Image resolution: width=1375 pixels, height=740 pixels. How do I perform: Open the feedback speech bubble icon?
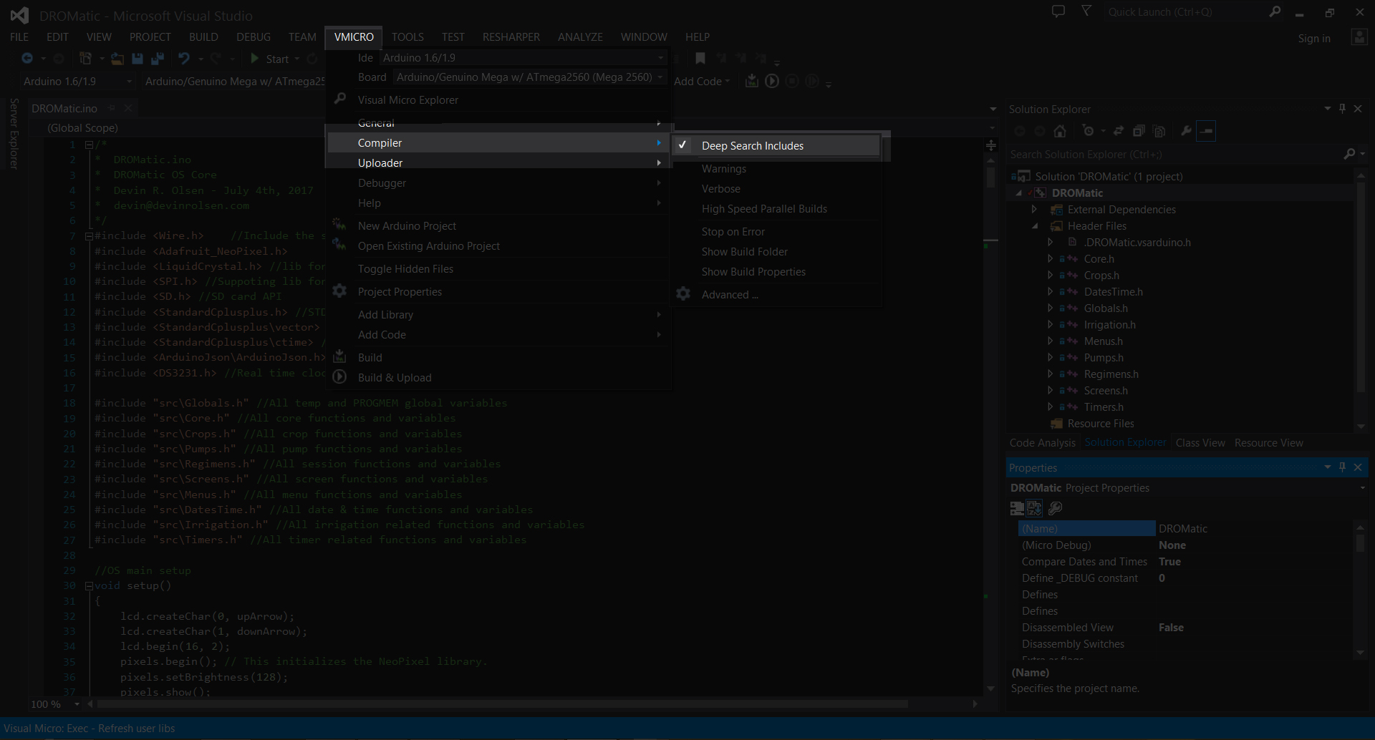point(1058,11)
